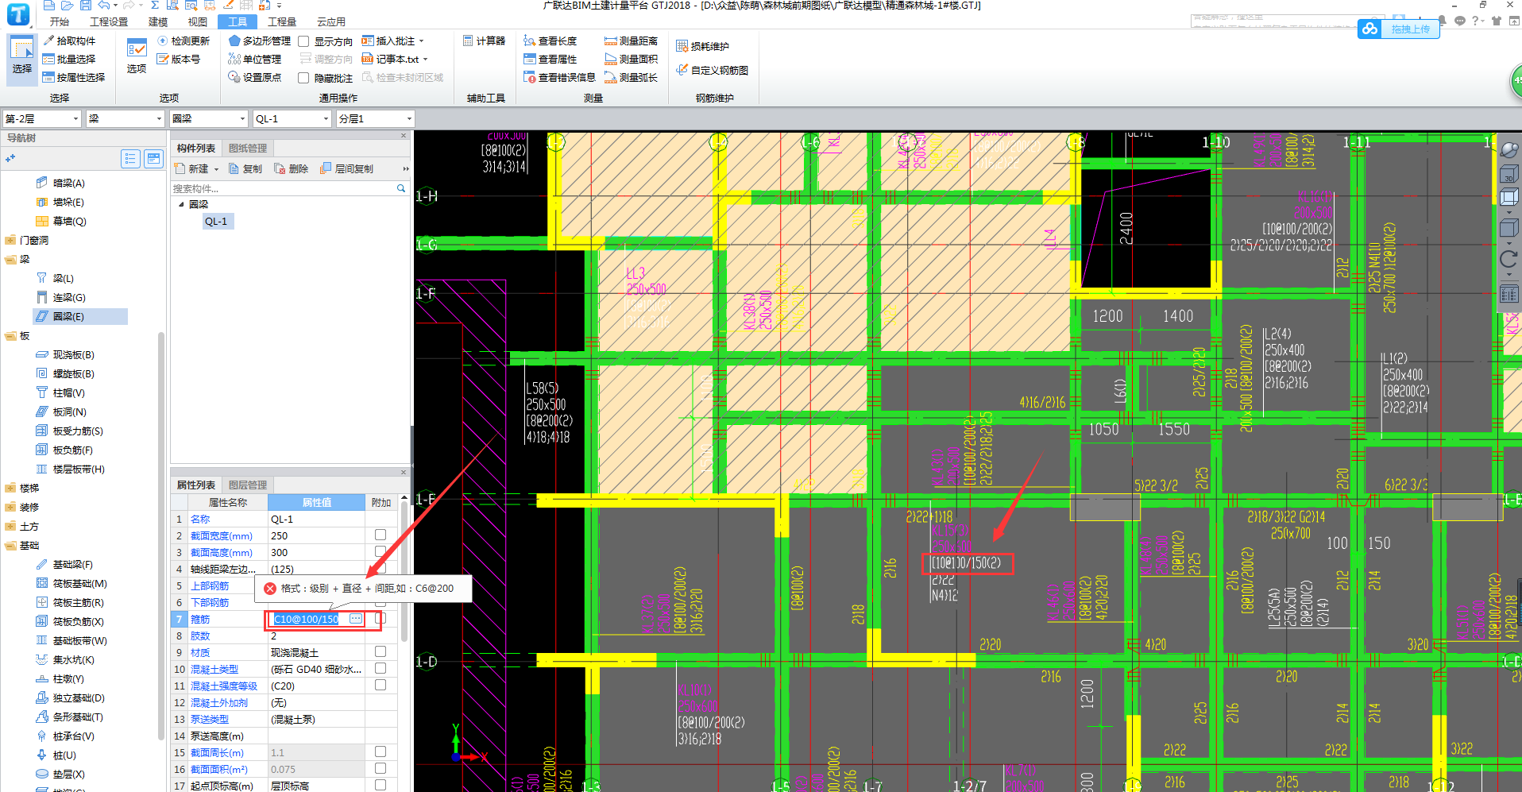This screenshot has width=1522, height=792.
Task: Open the 计算器 calculator tool
Action: point(484,41)
